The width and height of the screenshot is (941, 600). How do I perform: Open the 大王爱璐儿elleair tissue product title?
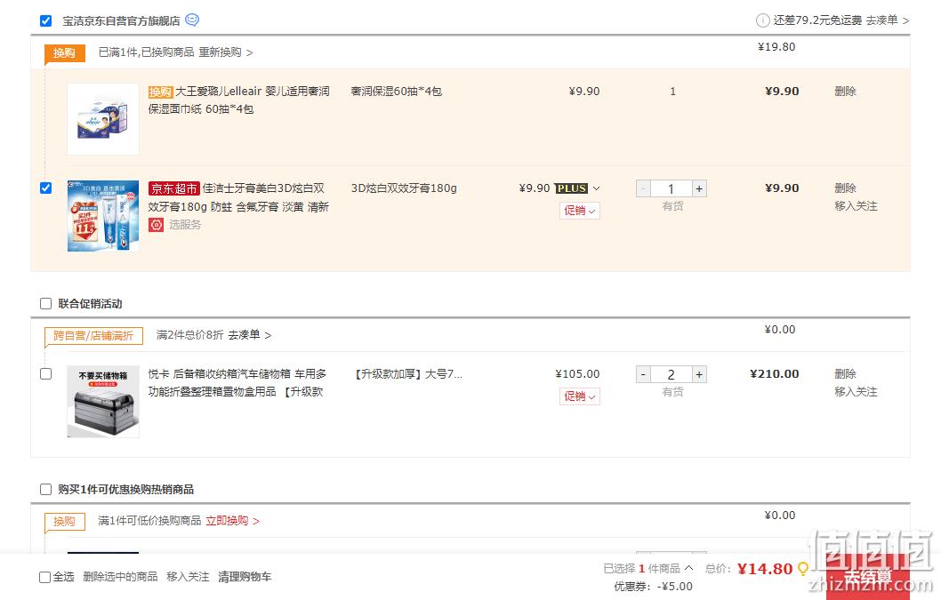click(239, 100)
